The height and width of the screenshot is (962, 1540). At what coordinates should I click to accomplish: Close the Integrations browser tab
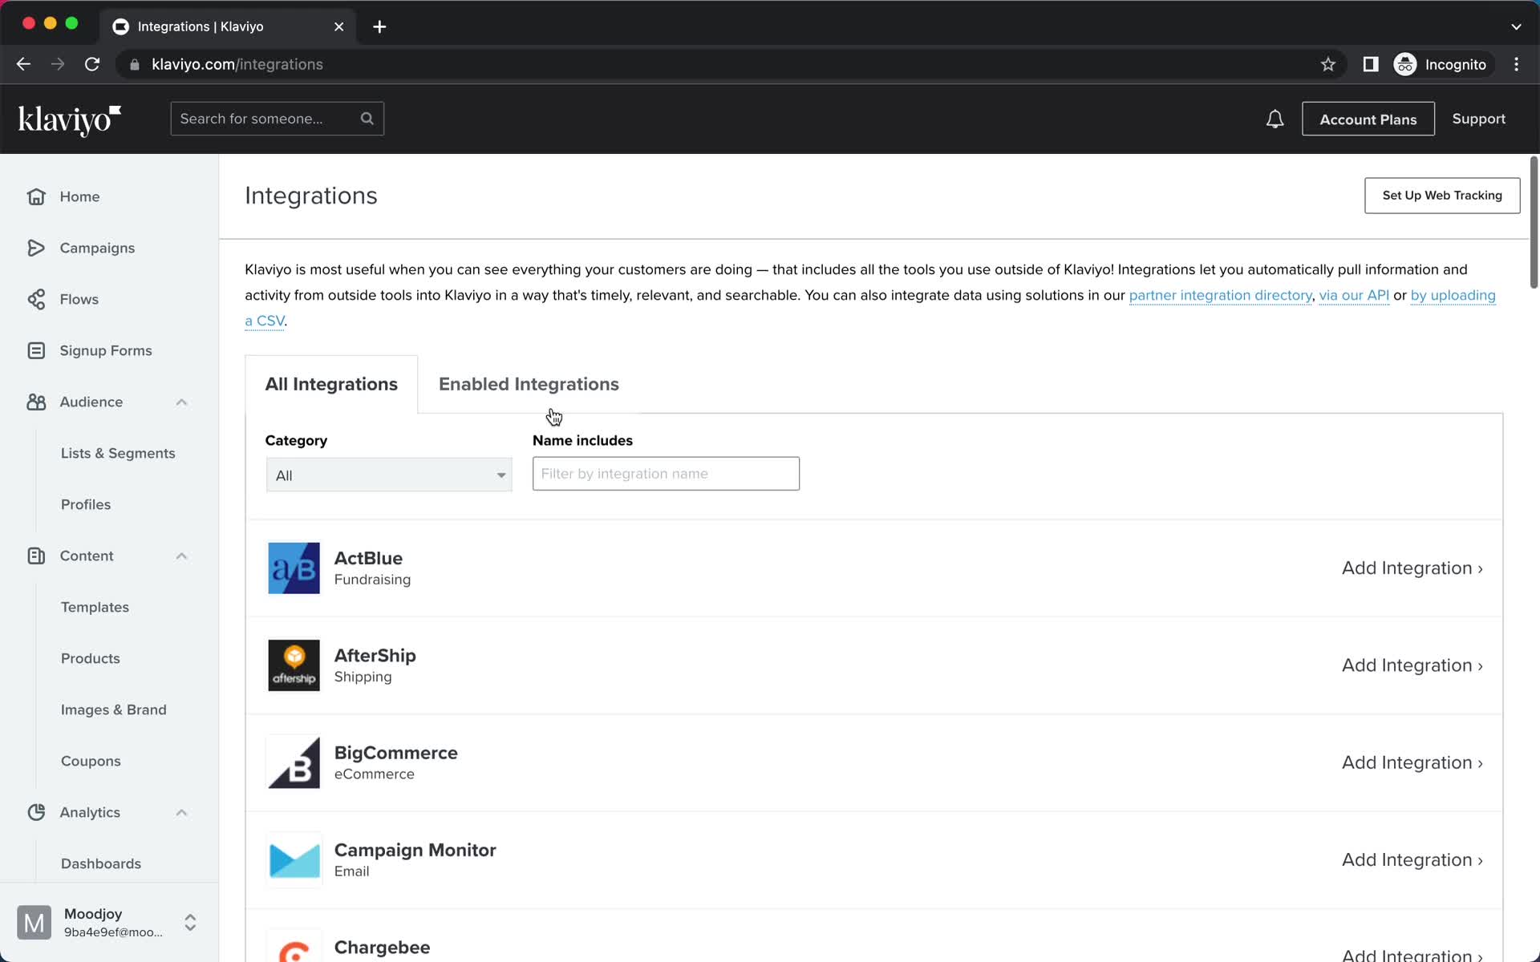[339, 26]
